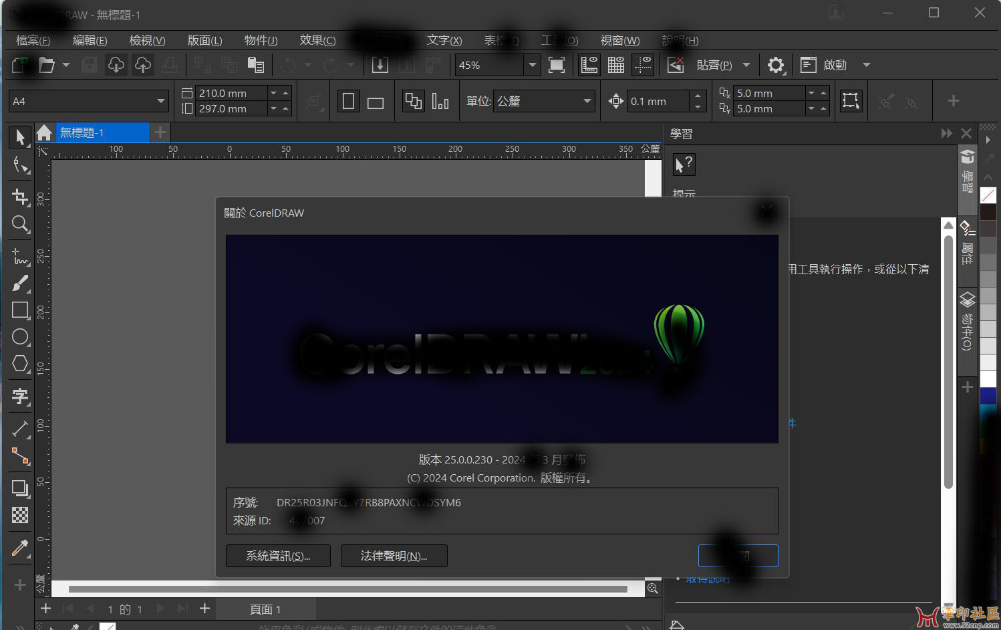
Task: Select the Pick tool in the toolbox
Action: pyautogui.click(x=20, y=136)
